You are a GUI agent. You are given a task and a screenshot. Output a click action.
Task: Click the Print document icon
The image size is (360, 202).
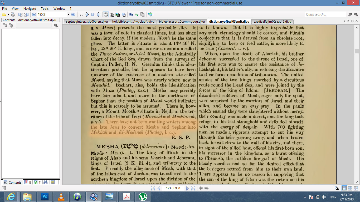[x=13, y=14]
